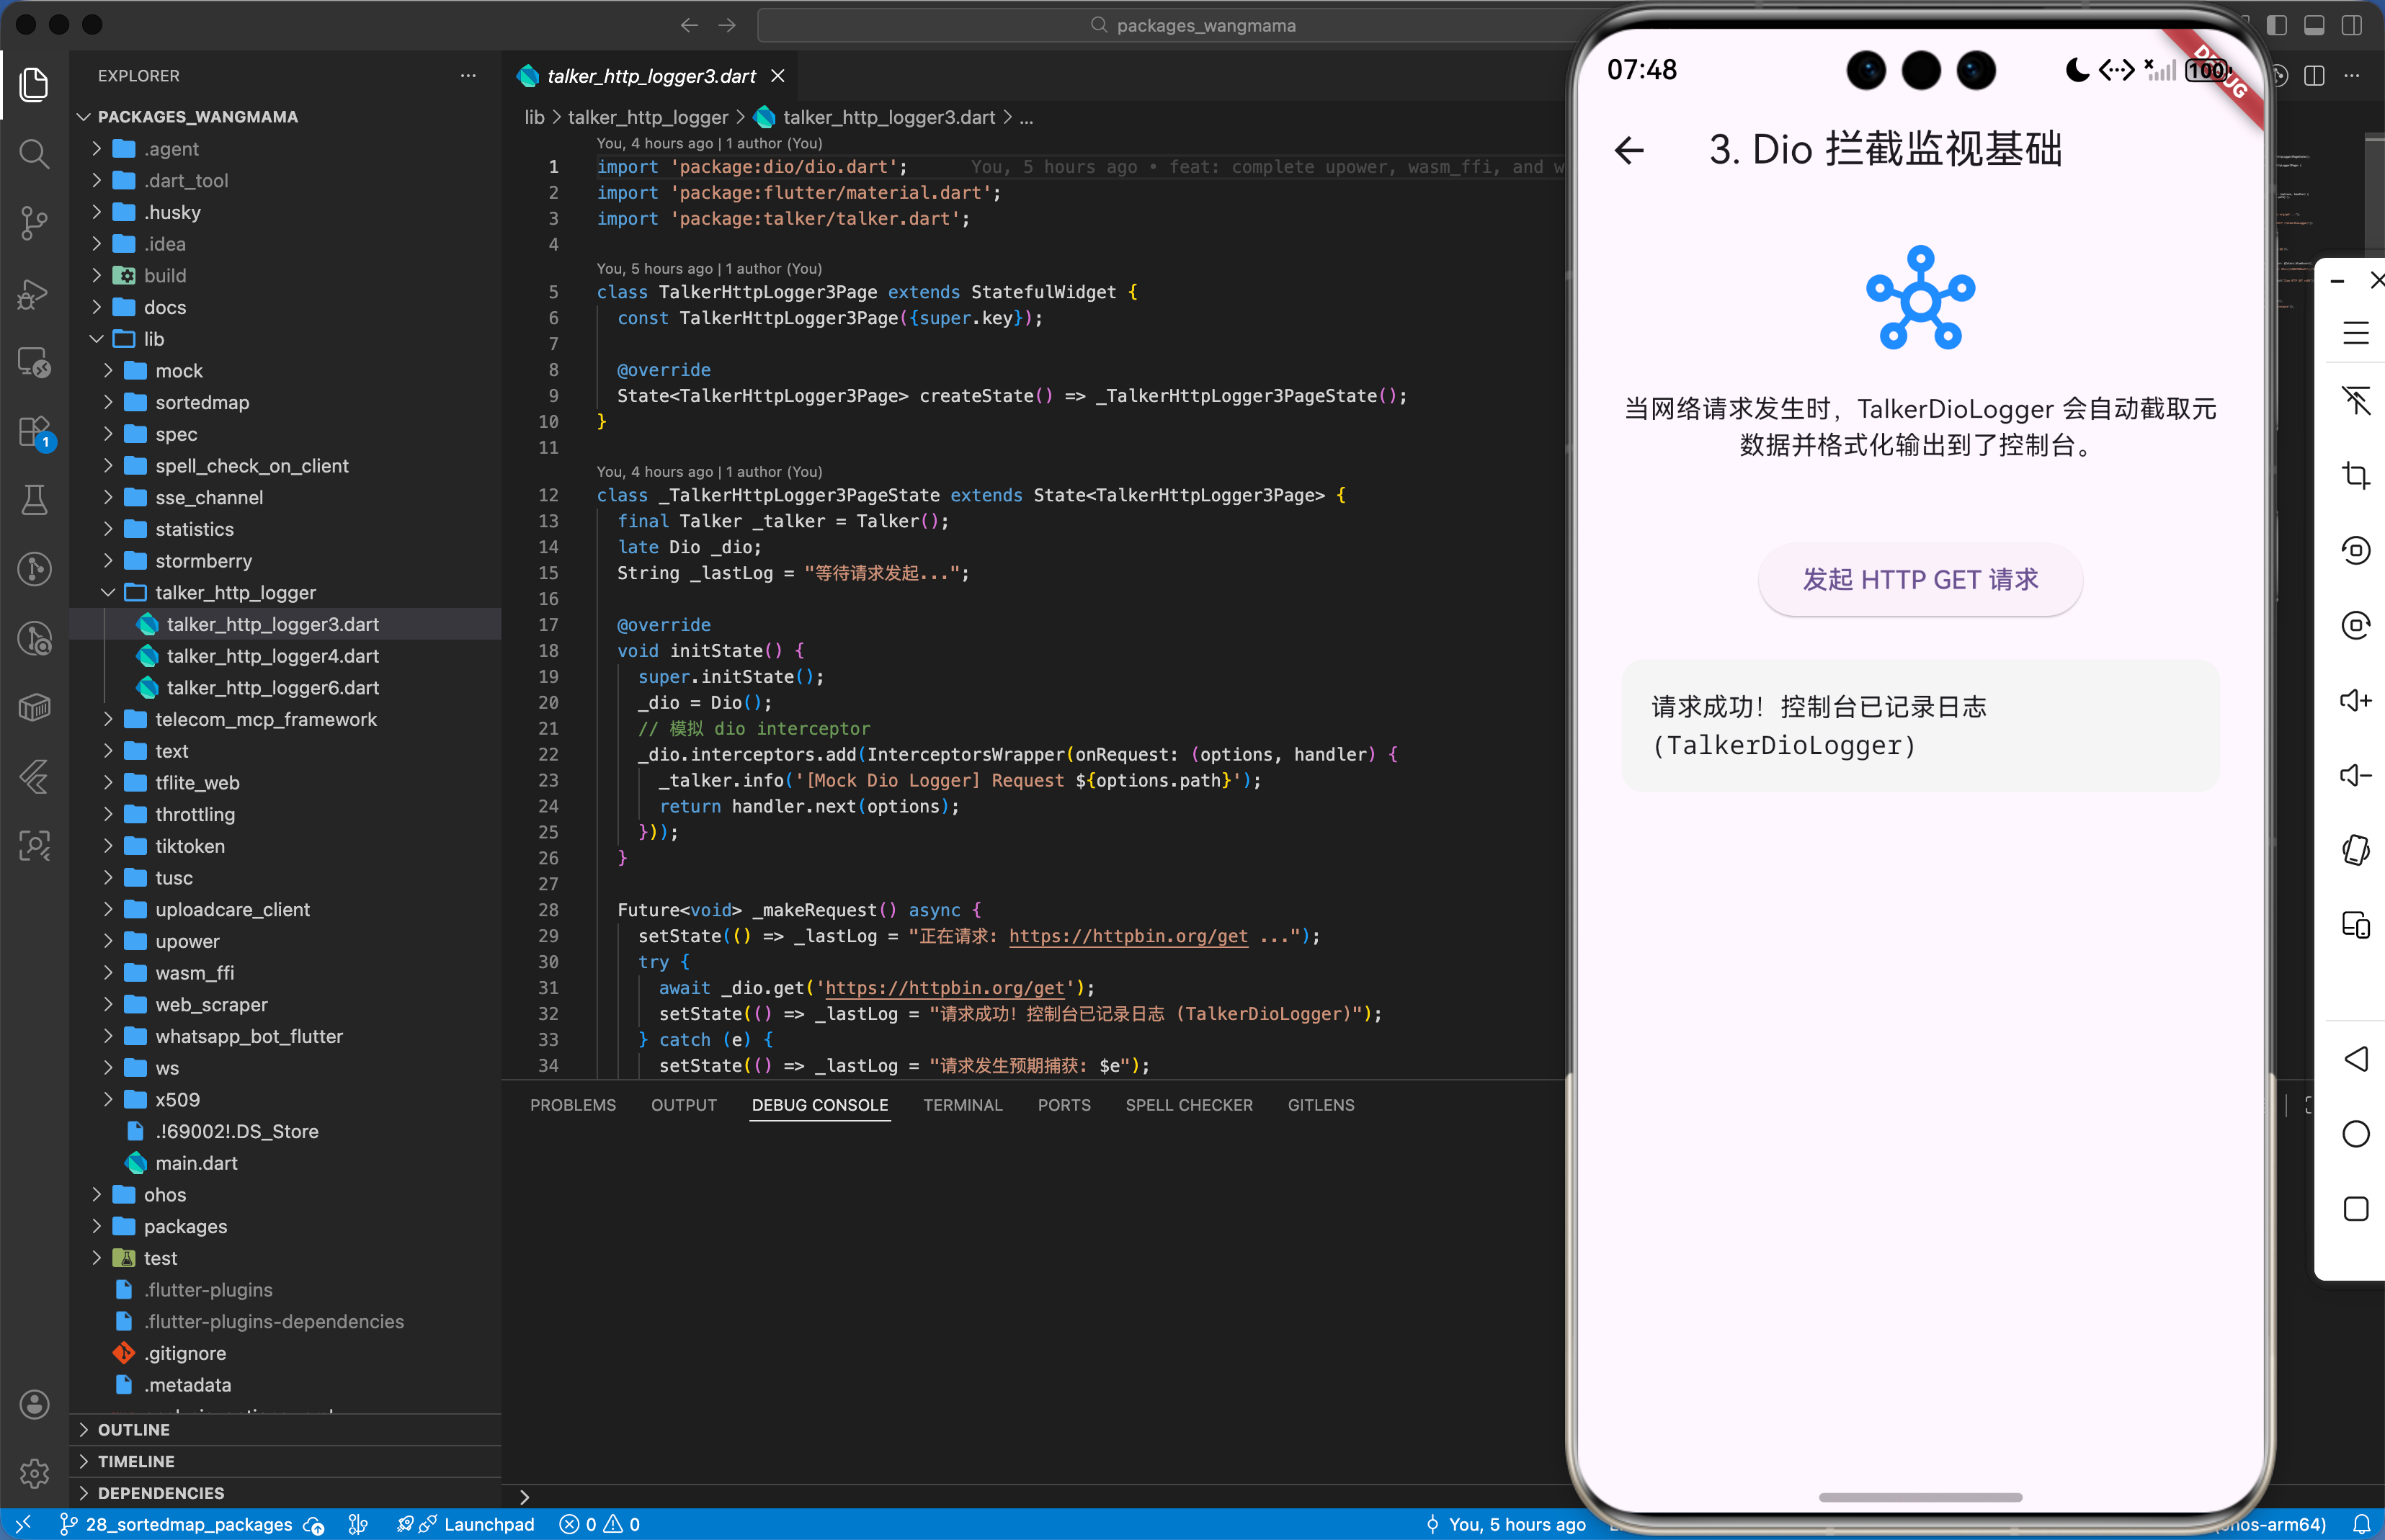This screenshot has width=2385, height=1540.
Task: Open the Extensions view with badge
Action: point(34,432)
